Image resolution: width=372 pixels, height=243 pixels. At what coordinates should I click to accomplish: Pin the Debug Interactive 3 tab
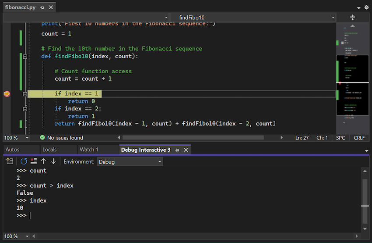(178, 150)
